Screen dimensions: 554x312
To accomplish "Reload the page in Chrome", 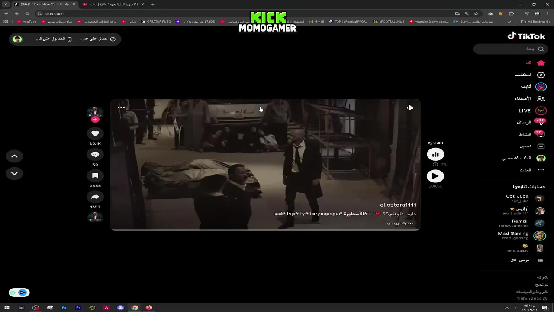I will pos(27,13).
